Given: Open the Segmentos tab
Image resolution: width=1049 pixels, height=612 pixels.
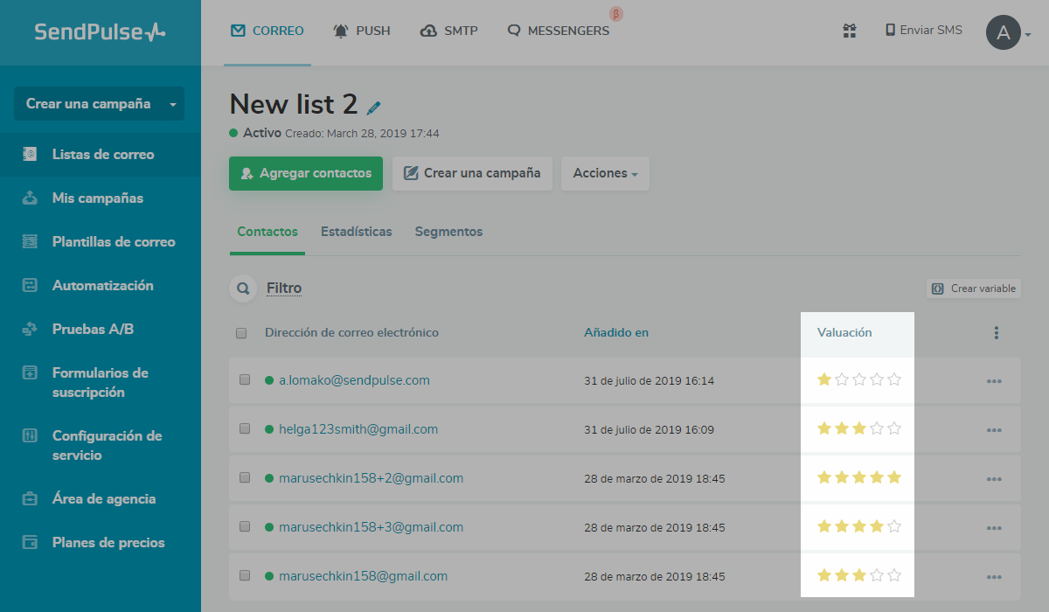Looking at the screenshot, I should (448, 232).
